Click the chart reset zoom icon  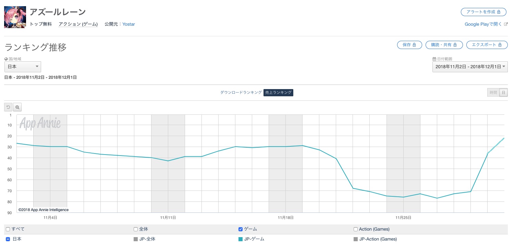[x=9, y=107]
